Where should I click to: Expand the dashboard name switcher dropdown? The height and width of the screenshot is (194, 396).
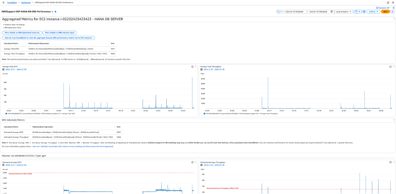pyautogui.click(x=52, y=11)
